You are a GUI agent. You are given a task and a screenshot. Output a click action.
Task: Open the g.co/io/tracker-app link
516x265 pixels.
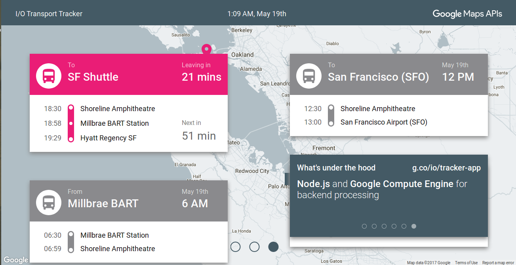tap(446, 168)
